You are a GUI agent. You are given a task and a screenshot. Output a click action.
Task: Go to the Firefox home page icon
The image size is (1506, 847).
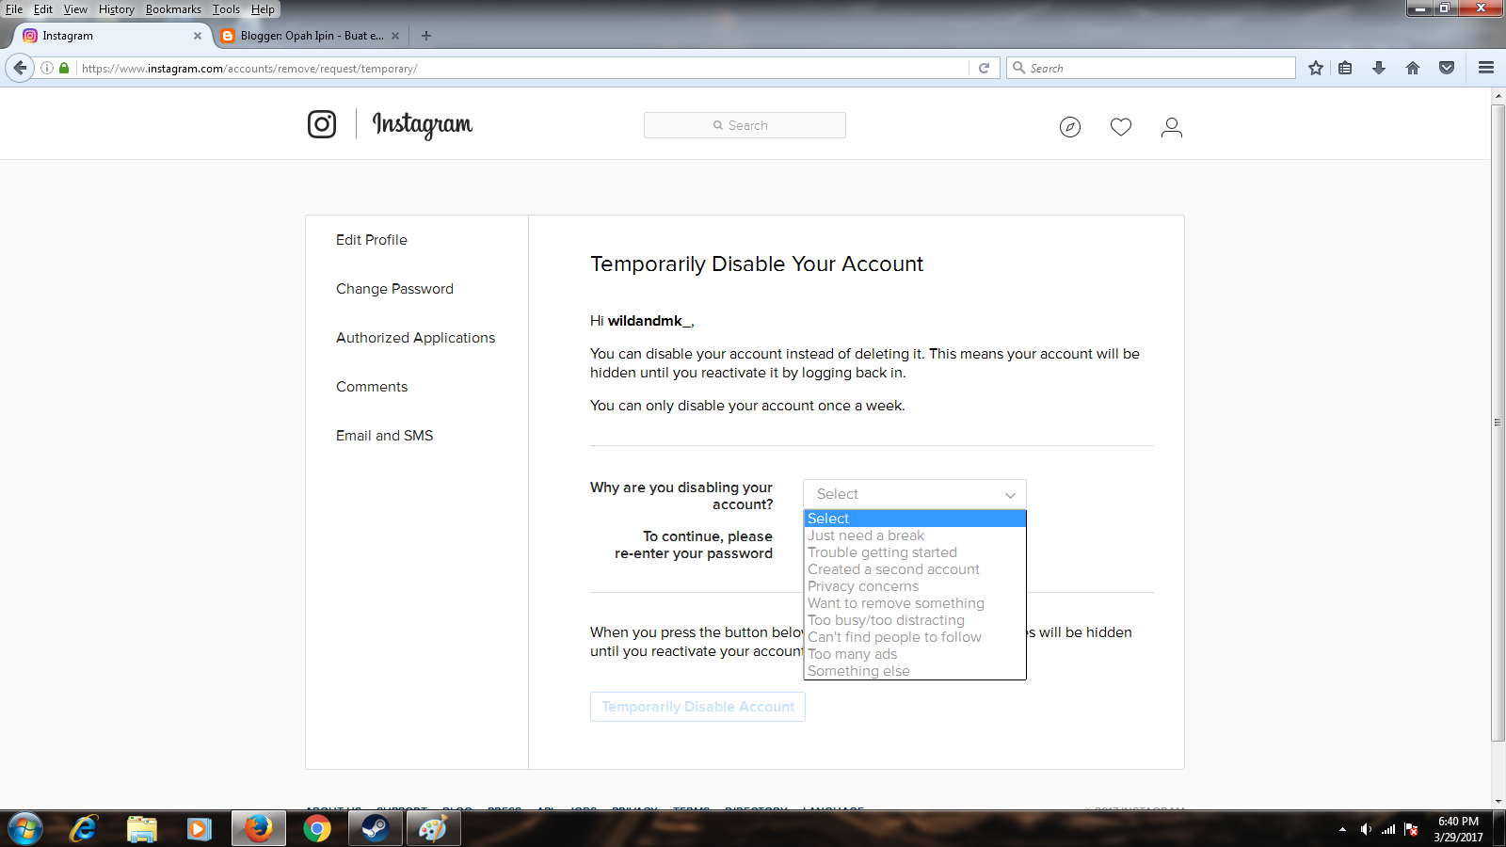pos(1413,68)
